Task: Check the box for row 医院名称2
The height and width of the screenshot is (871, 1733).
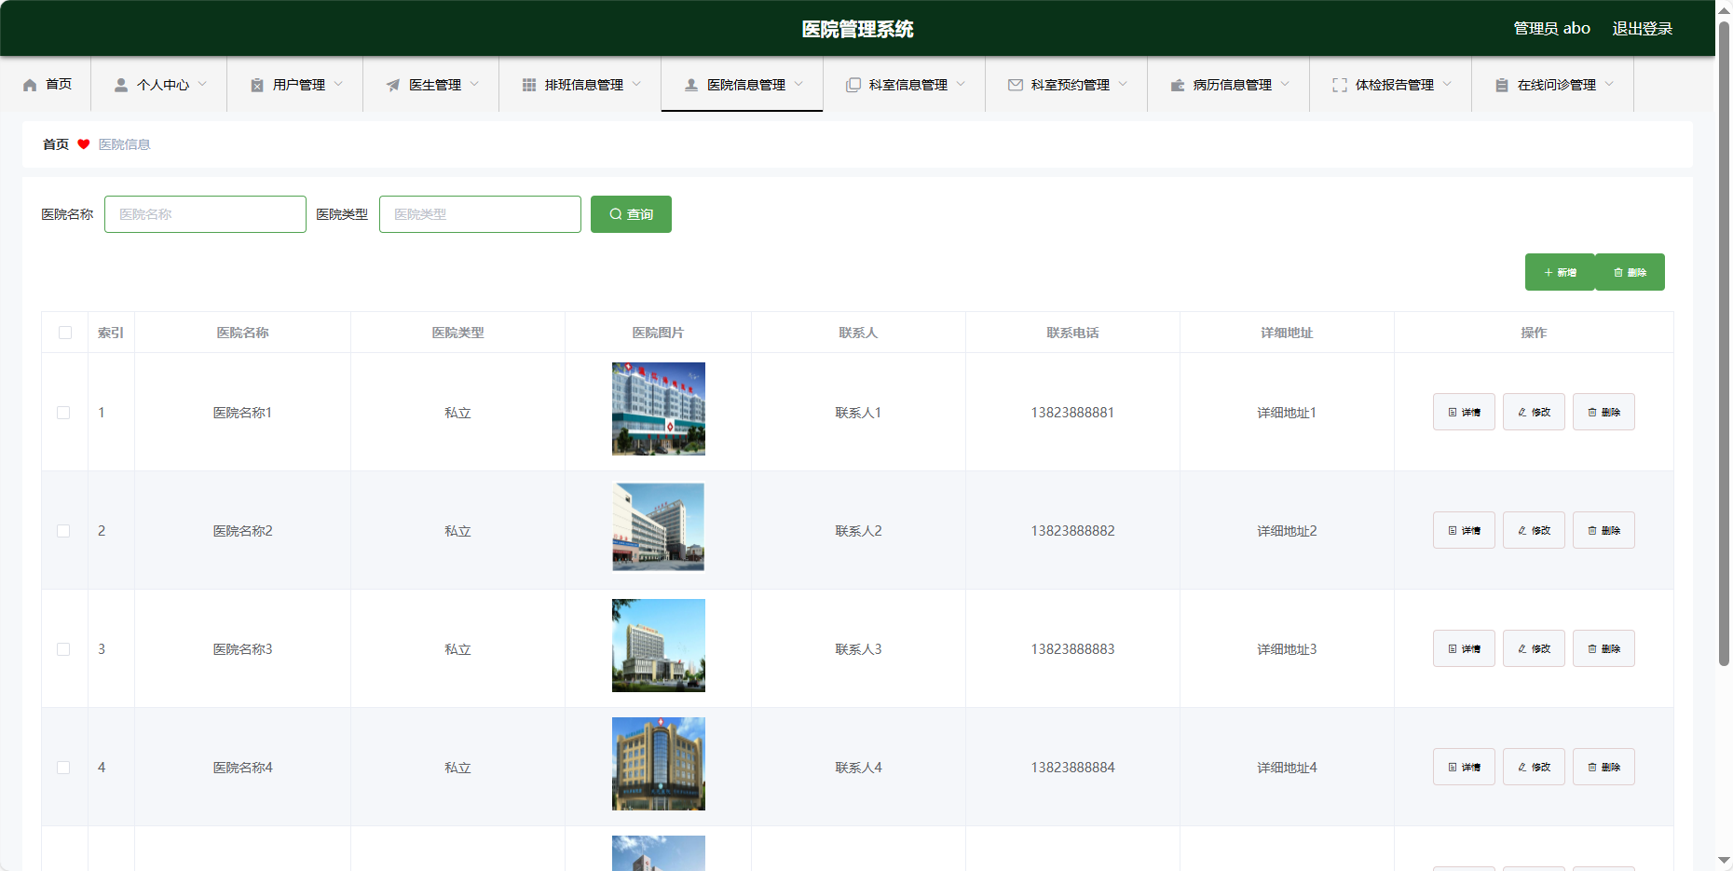Action: pyautogui.click(x=63, y=531)
